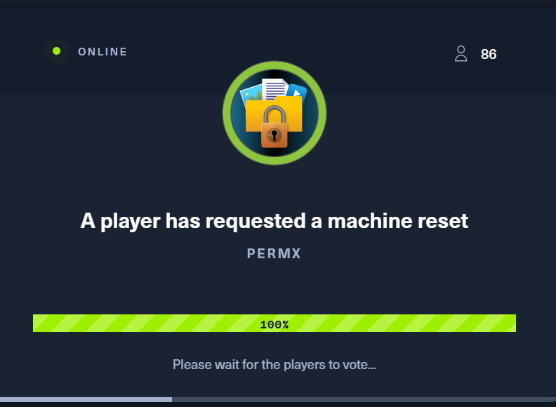The height and width of the screenshot is (407, 556).
Task: Click the blue video file icon in avatar
Action: pyautogui.click(x=297, y=92)
